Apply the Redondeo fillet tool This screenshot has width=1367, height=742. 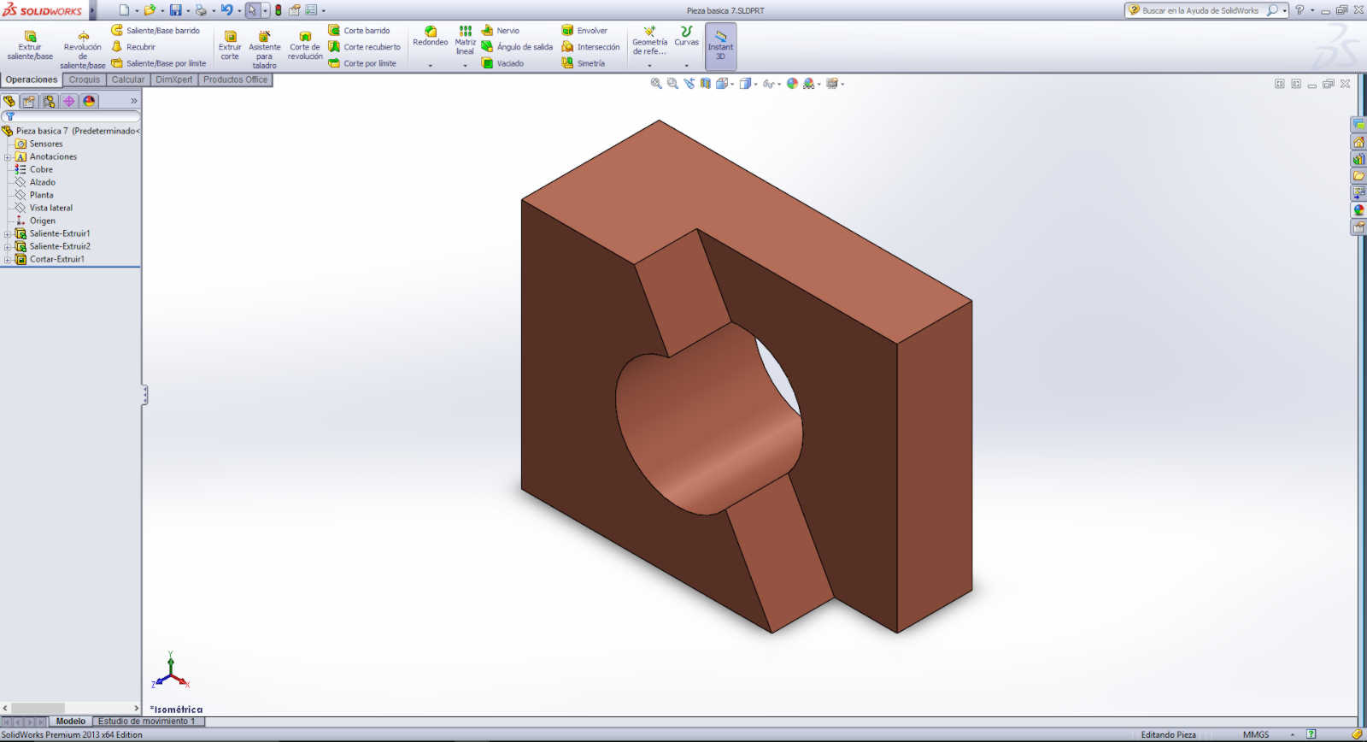[x=431, y=36]
